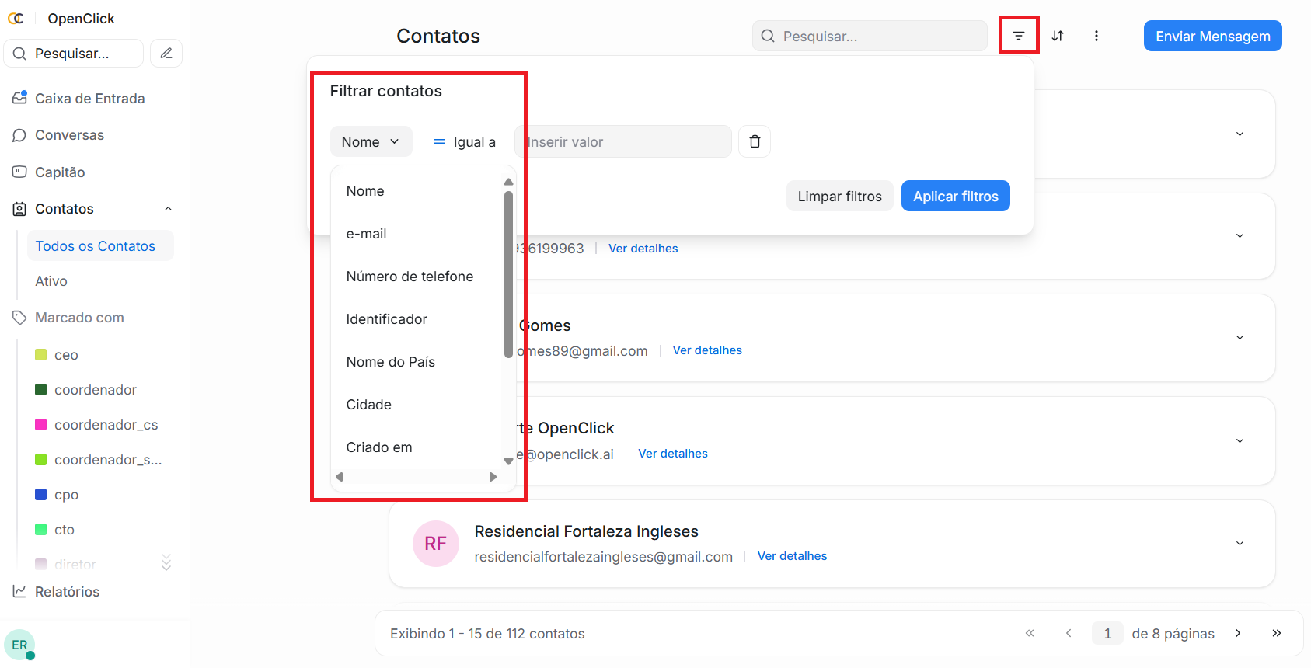Open the Nome attribute dropdown

coord(371,141)
